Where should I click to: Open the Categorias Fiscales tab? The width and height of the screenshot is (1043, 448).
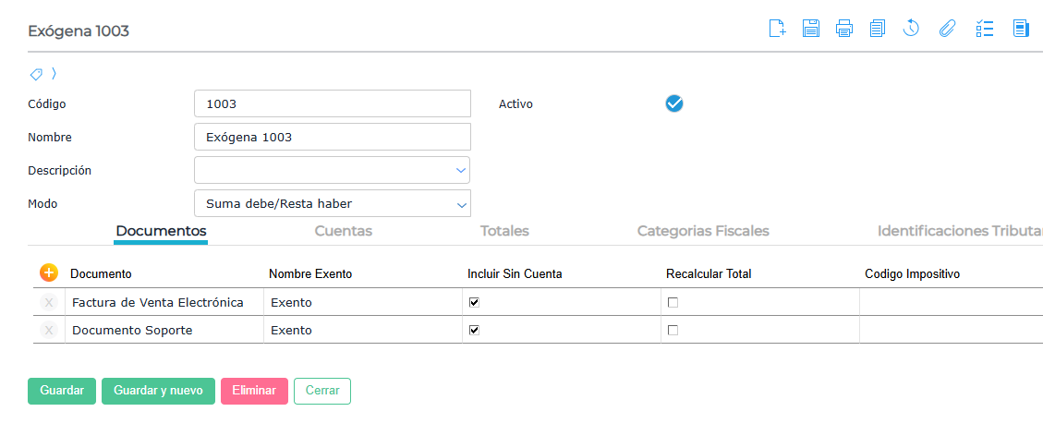pos(702,231)
